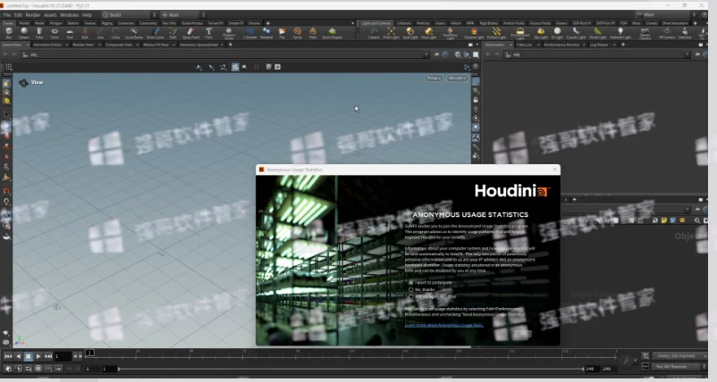Switch to the Performance Monitor tab
This screenshot has width=717, height=382.
pos(561,45)
